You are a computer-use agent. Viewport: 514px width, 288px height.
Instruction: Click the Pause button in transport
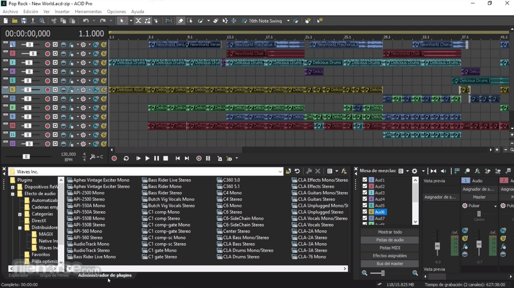[x=156, y=158]
